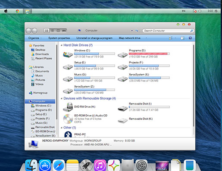Launch iTunes from the dock
Screen dimensions: 222x171
[x=100, y=165]
